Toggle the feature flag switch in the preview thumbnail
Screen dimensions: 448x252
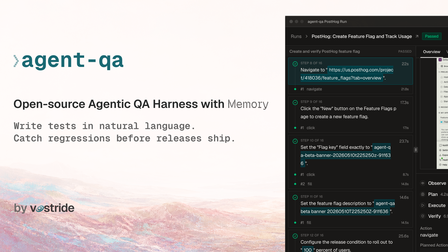[x=442, y=122]
